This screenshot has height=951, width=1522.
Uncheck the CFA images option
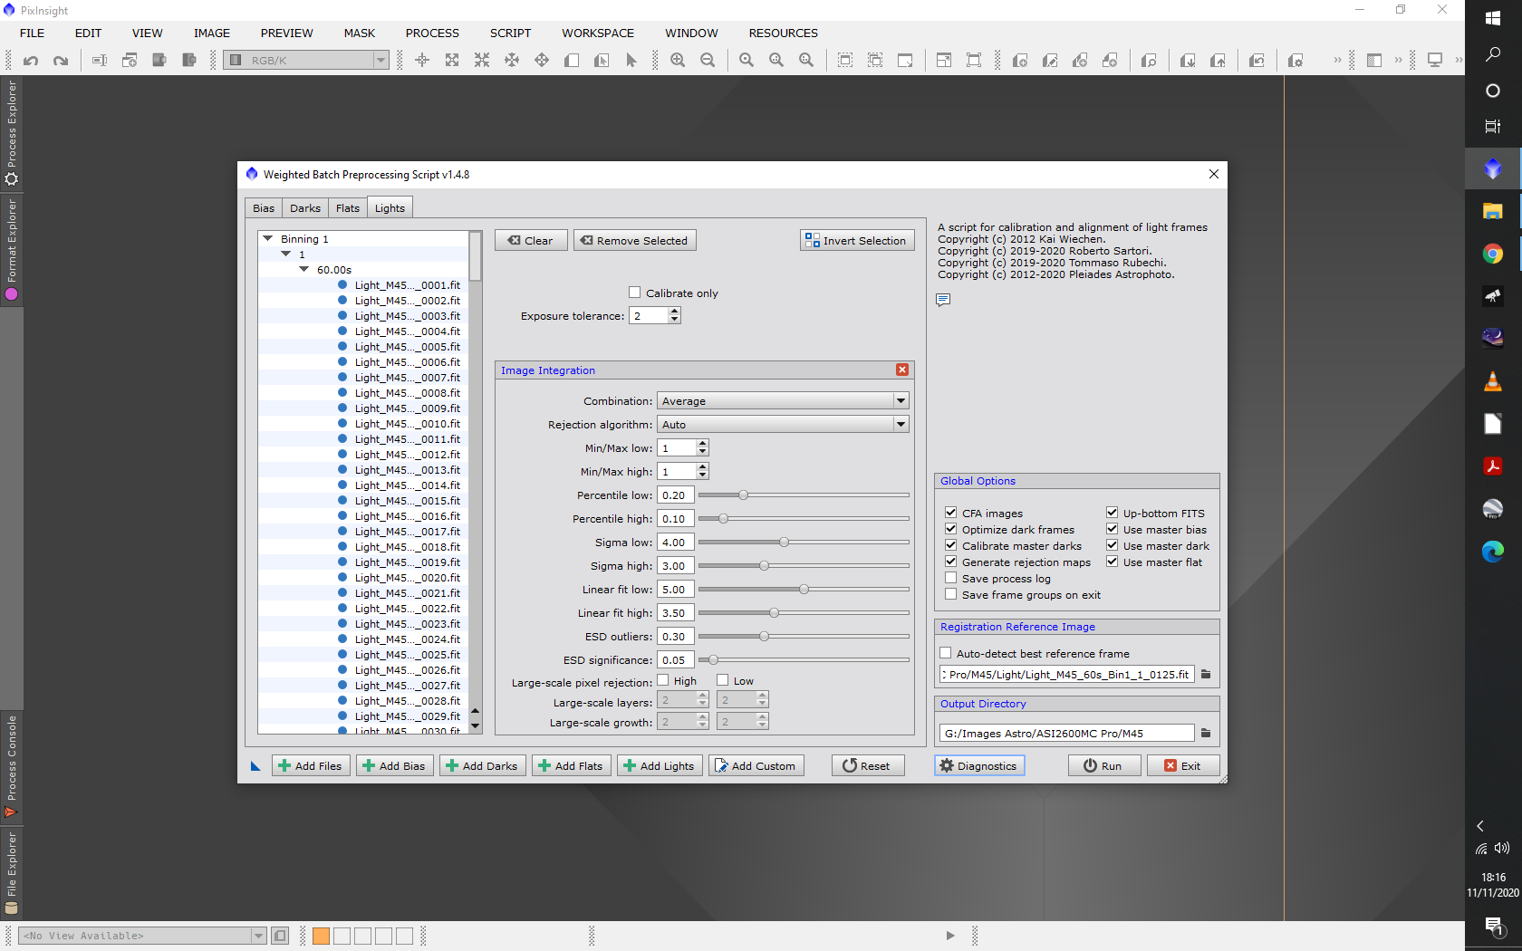(950, 512)
